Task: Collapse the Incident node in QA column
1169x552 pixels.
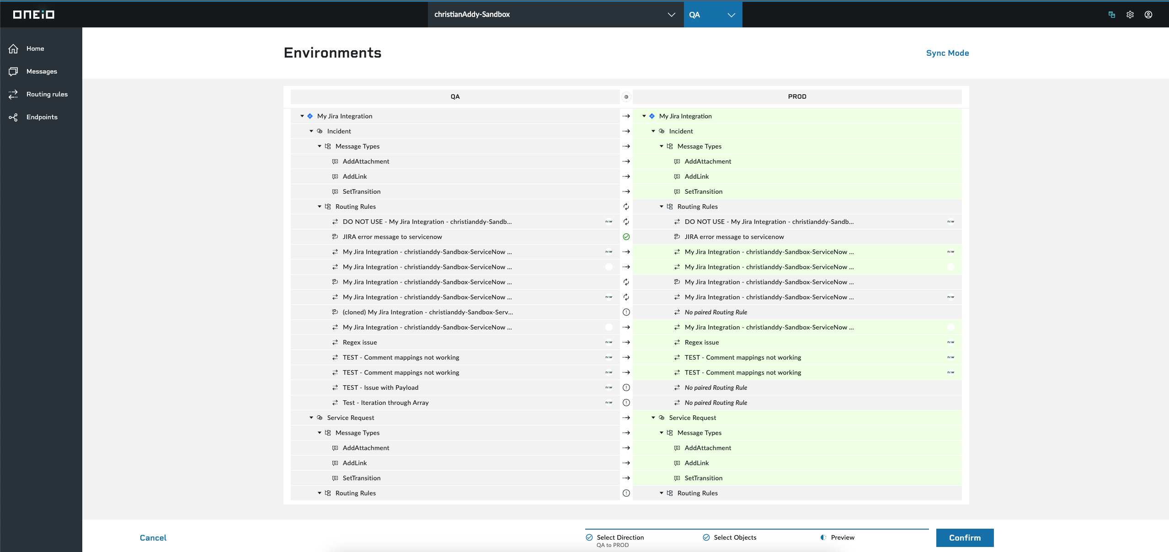Action: [311, 131]
